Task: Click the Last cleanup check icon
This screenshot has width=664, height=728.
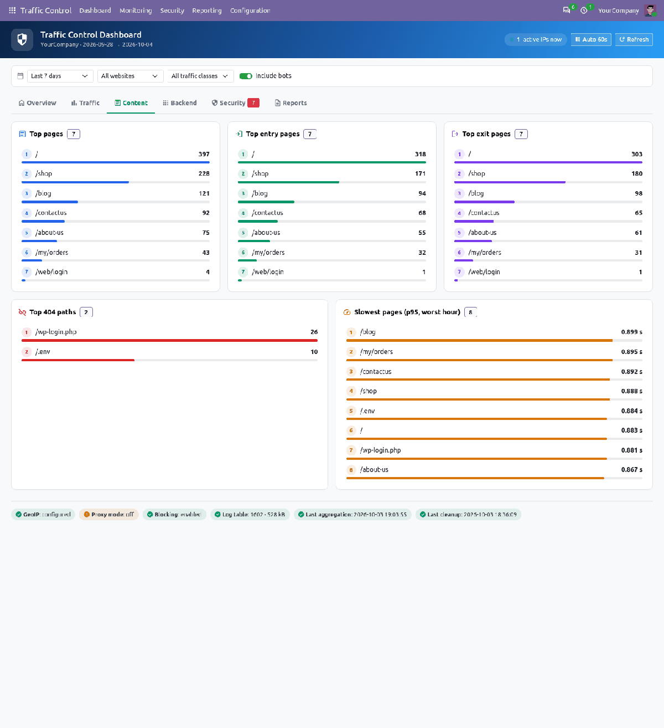Action: 423,515
